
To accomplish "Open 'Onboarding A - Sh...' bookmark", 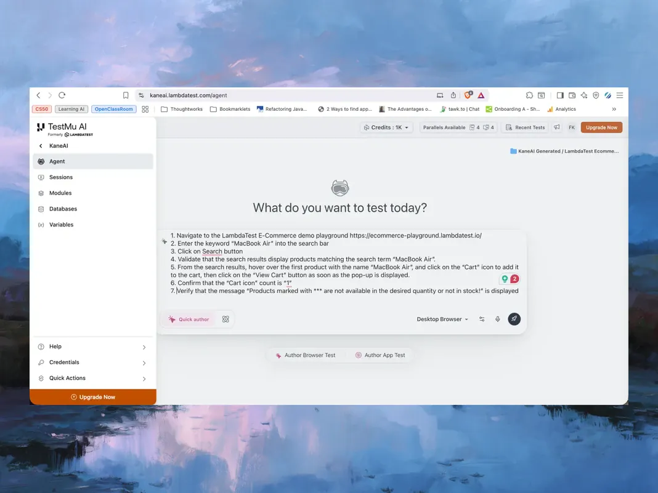I will point(513,109).
